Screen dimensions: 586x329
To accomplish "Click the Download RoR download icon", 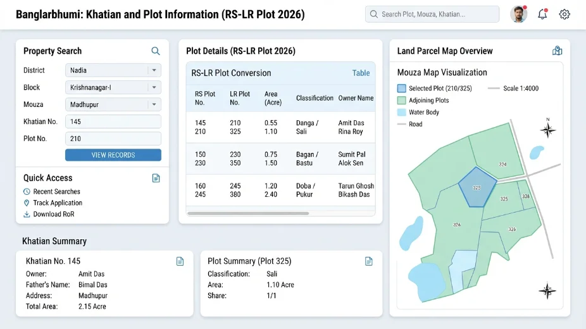I will coord(27,214).
